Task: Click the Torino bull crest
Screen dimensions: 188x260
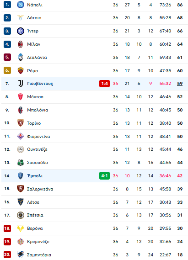Action: coord(21,123)
